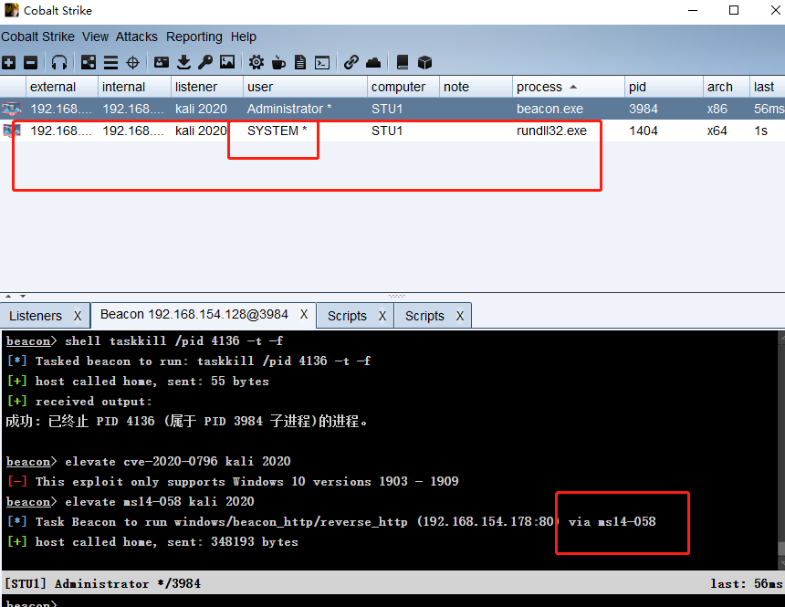Open Configure Listeners headphones icon

coord(59,63)
